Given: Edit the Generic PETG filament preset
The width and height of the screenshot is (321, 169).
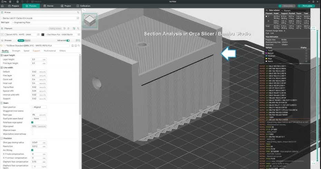Looking at the screenshot, I should 38,35.
